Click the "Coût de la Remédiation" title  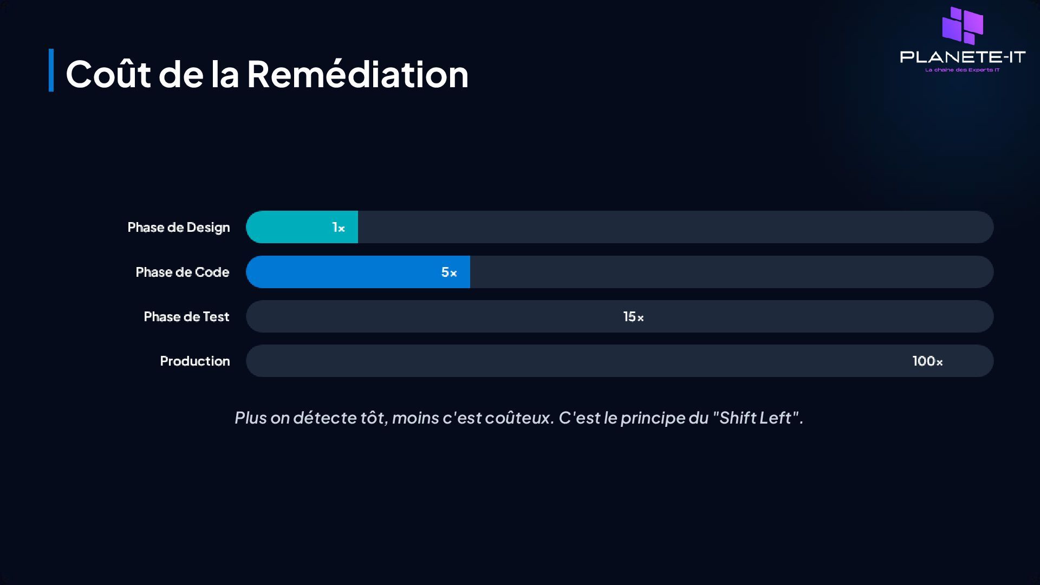coord(267,74)
